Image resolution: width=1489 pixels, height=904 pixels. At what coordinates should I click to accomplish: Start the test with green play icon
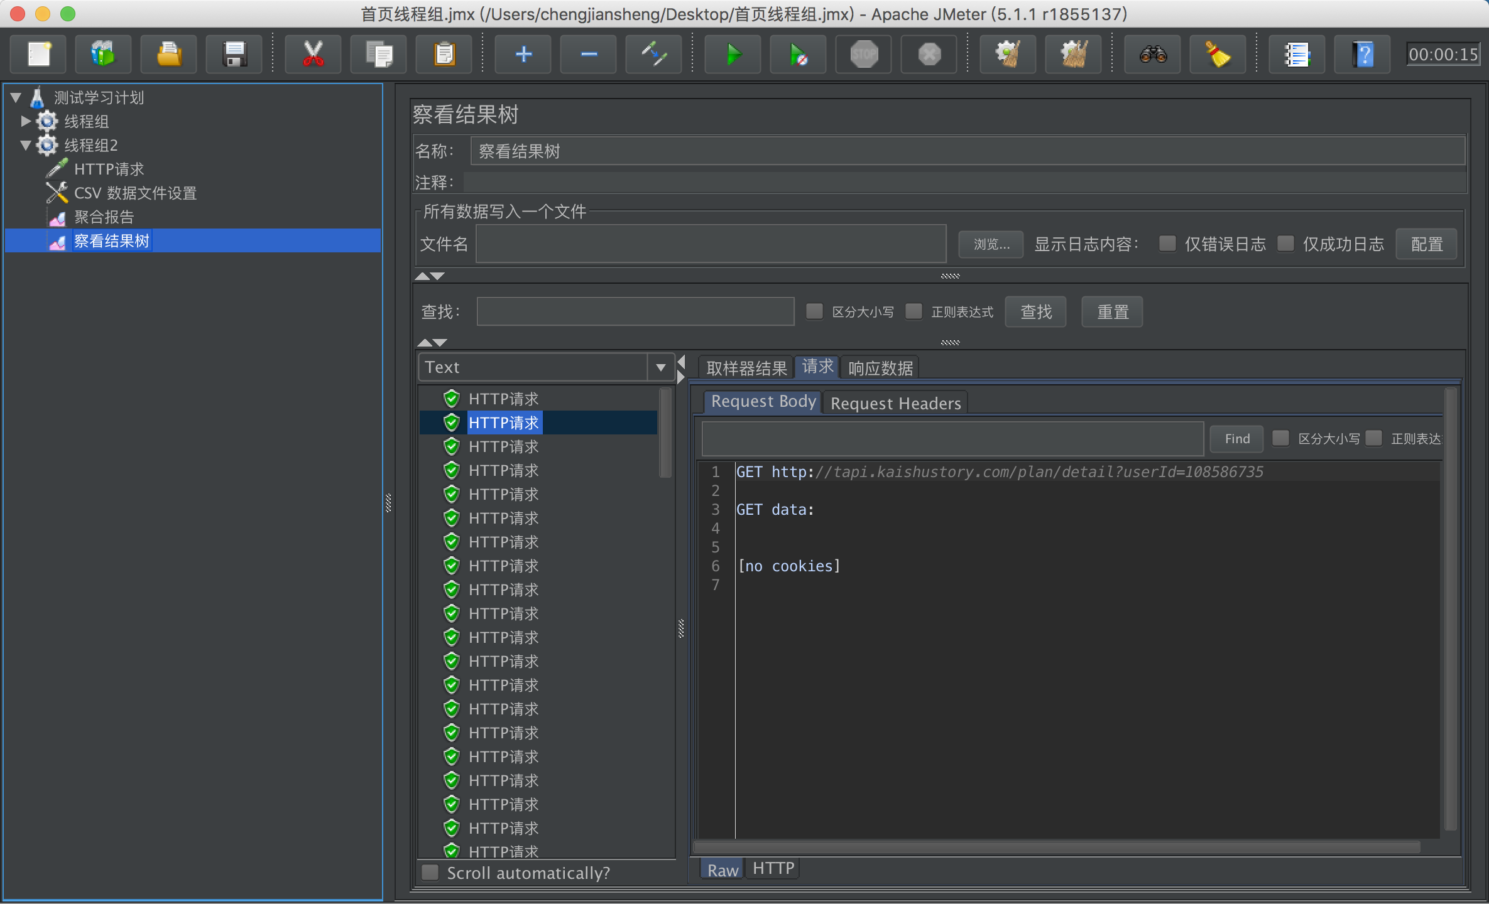pyautogui.click(x=733, y=55)
